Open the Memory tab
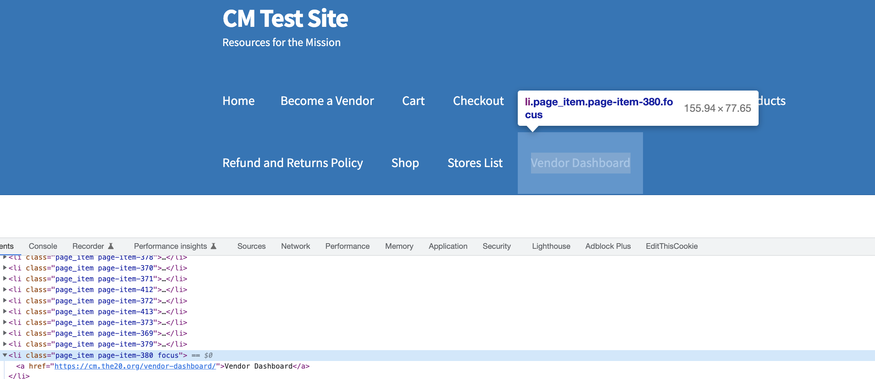Viewport: 875px width, 379px height. [399, 246]
